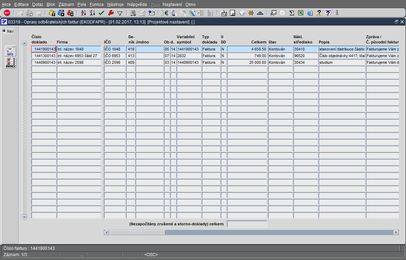406x260 pixels.
Task: Click the sigma summation icon
Action: pyautogui.click(x=292, y=13)
